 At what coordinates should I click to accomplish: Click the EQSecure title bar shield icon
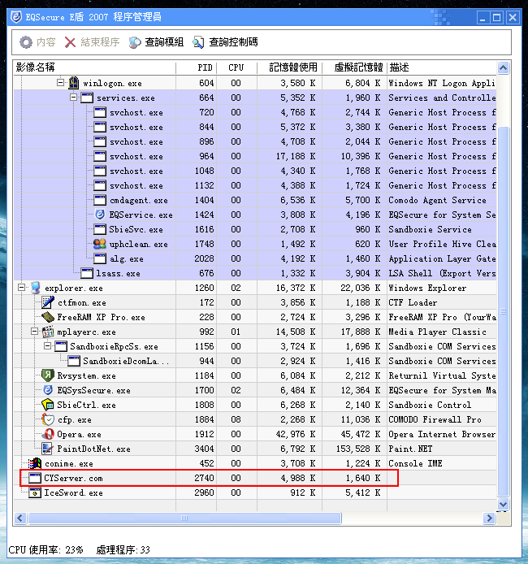pos(15,17)
